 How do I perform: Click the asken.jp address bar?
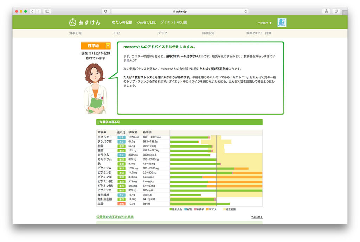(180, 11)
